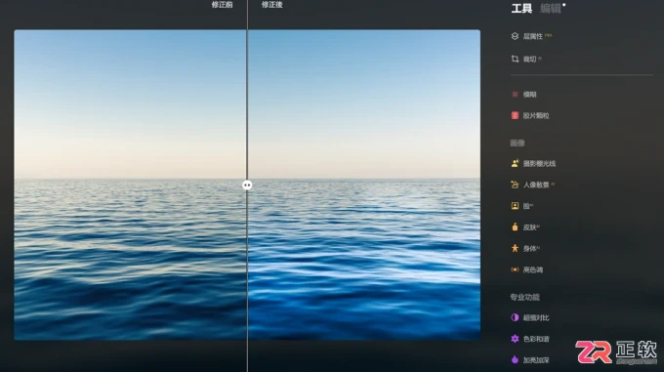Viewport: 664px width, 372px height.
Task: Open the 高色调 high key tool
Action: 526,269
